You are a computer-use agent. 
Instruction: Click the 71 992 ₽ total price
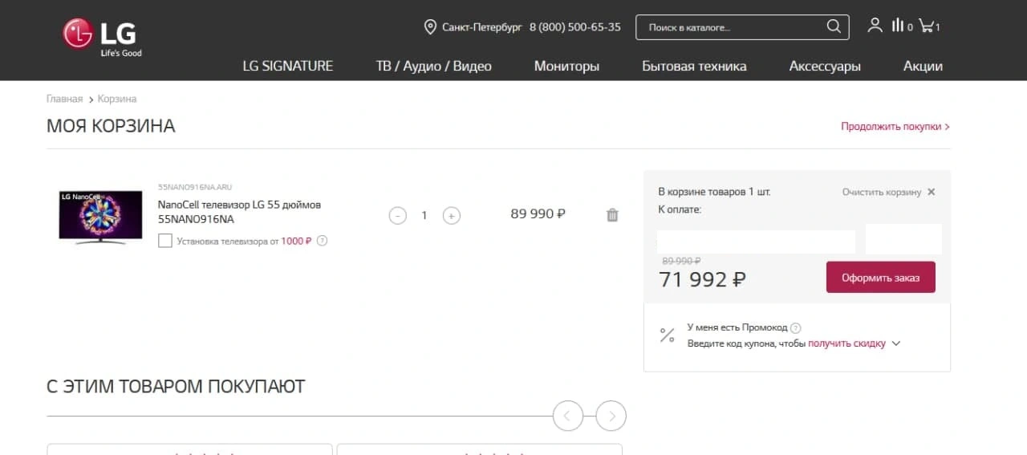[702, 279]
